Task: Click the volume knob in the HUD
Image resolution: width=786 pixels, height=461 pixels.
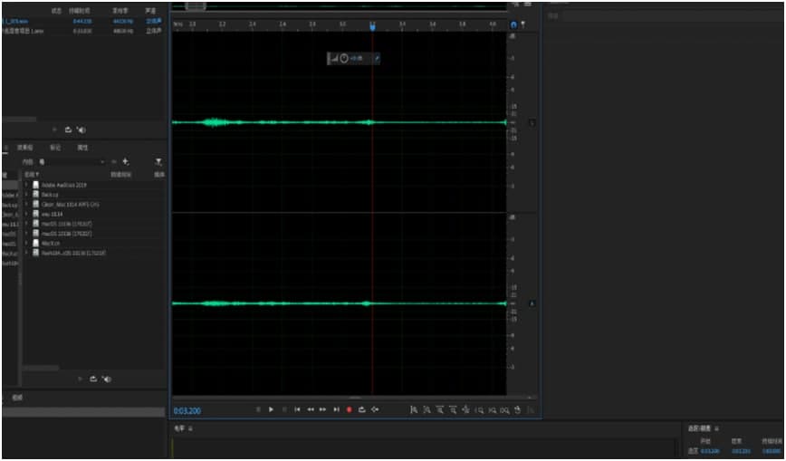Action: 344,59
